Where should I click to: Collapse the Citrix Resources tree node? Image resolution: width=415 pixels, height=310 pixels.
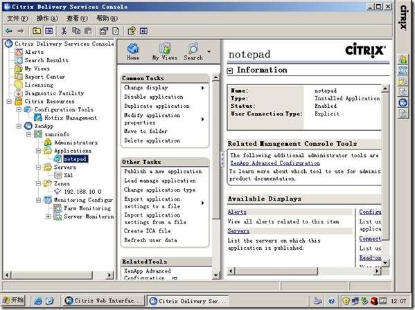pyautogui.click(x=9, y=101)
